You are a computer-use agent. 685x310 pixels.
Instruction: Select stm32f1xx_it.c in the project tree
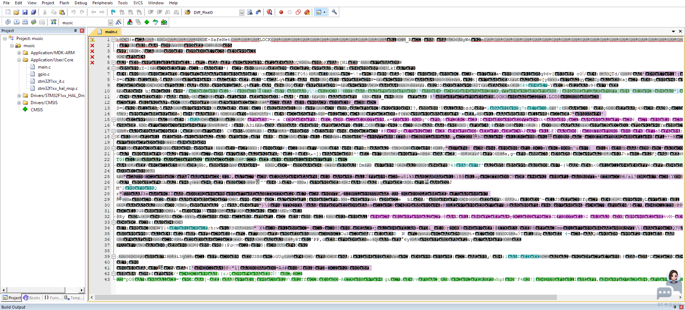click(x=51, y=81)
